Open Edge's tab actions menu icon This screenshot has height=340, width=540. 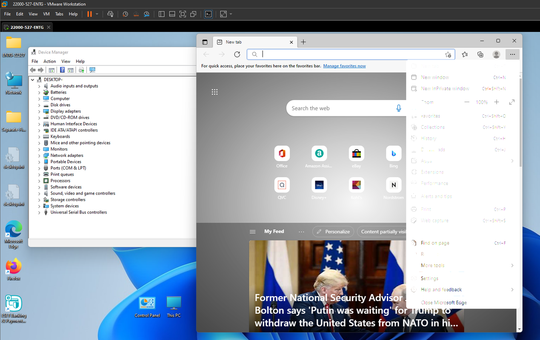pyautogui.click(x=205, y=42)
